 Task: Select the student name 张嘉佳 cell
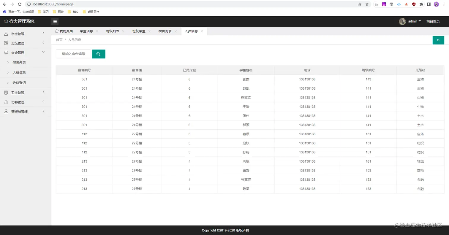246,180
